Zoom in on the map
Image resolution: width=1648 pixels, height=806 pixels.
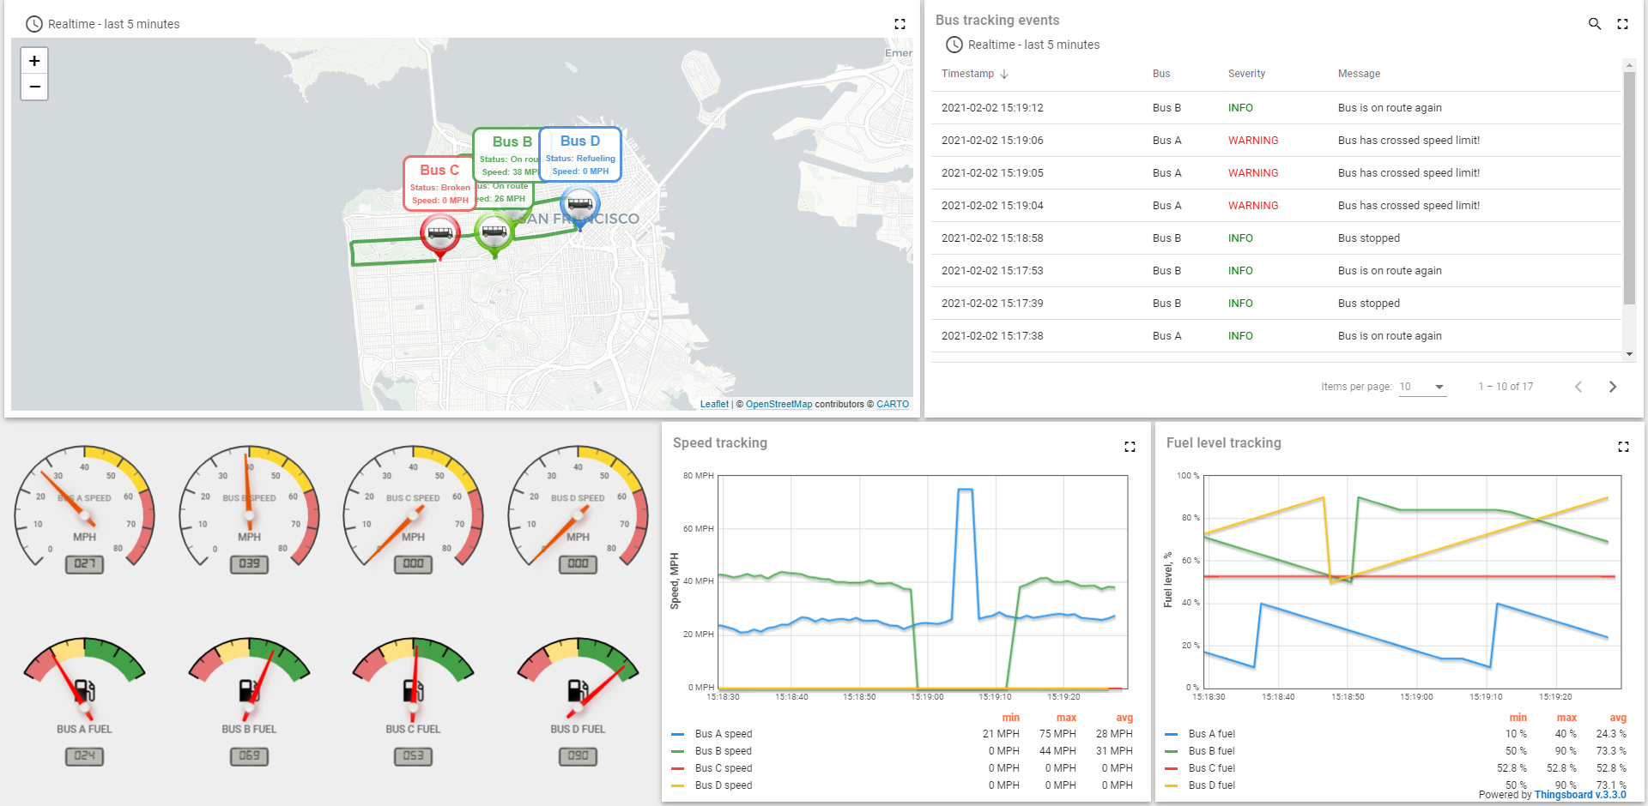[34, 61]
